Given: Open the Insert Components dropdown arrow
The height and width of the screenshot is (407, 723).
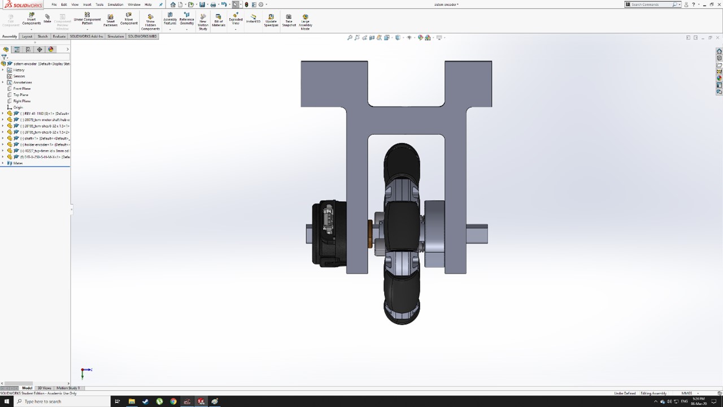Looking at the screenshot, I should 32,29.
